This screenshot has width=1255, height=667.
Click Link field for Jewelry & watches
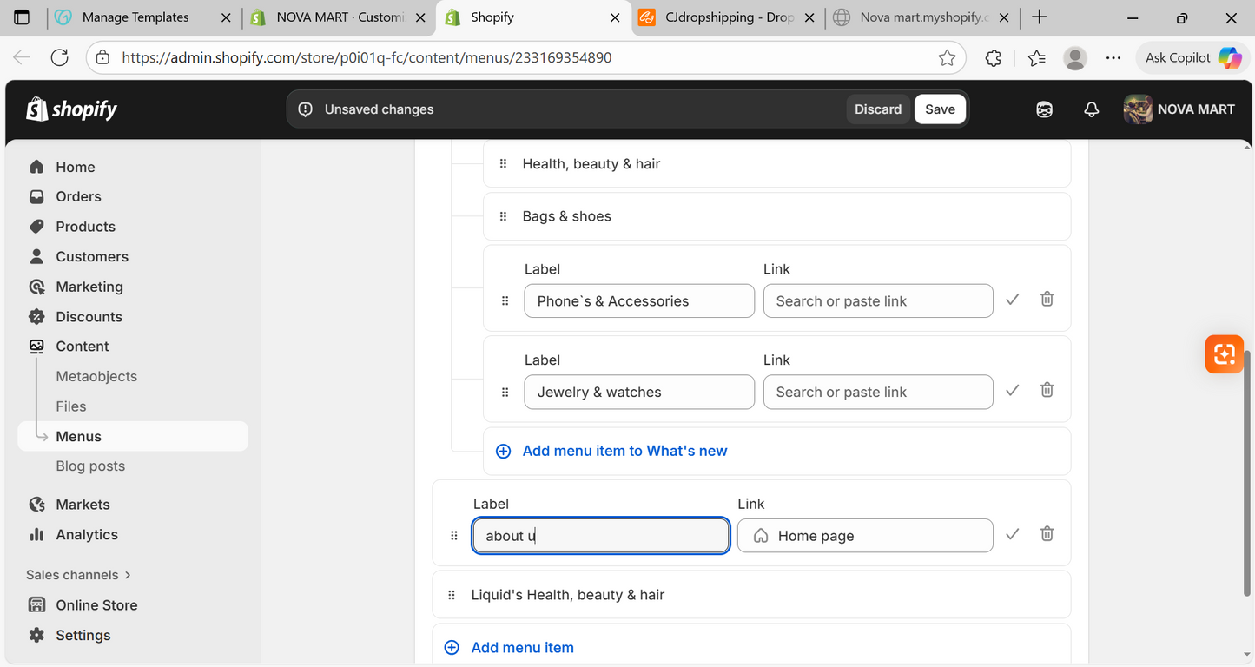[877, 393]
